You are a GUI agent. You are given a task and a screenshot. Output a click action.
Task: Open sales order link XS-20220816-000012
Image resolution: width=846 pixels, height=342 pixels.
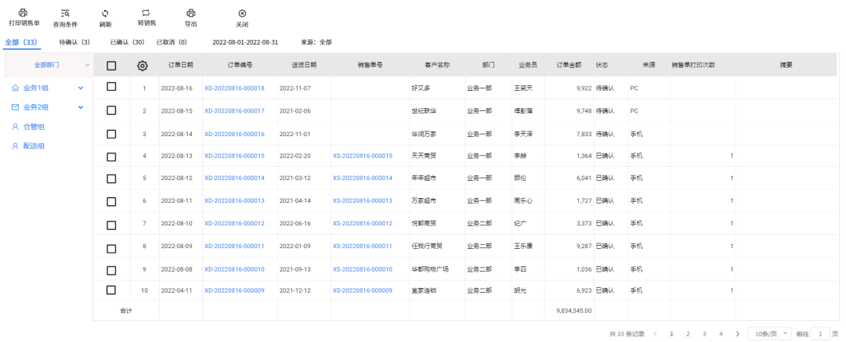click(x=362, y=224)
